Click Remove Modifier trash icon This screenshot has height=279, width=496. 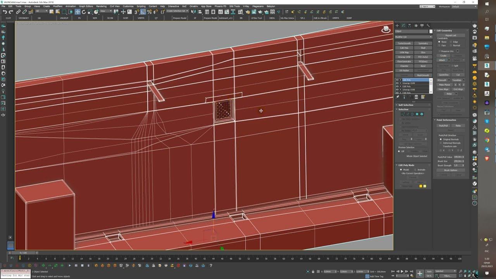tap(416, 97)
